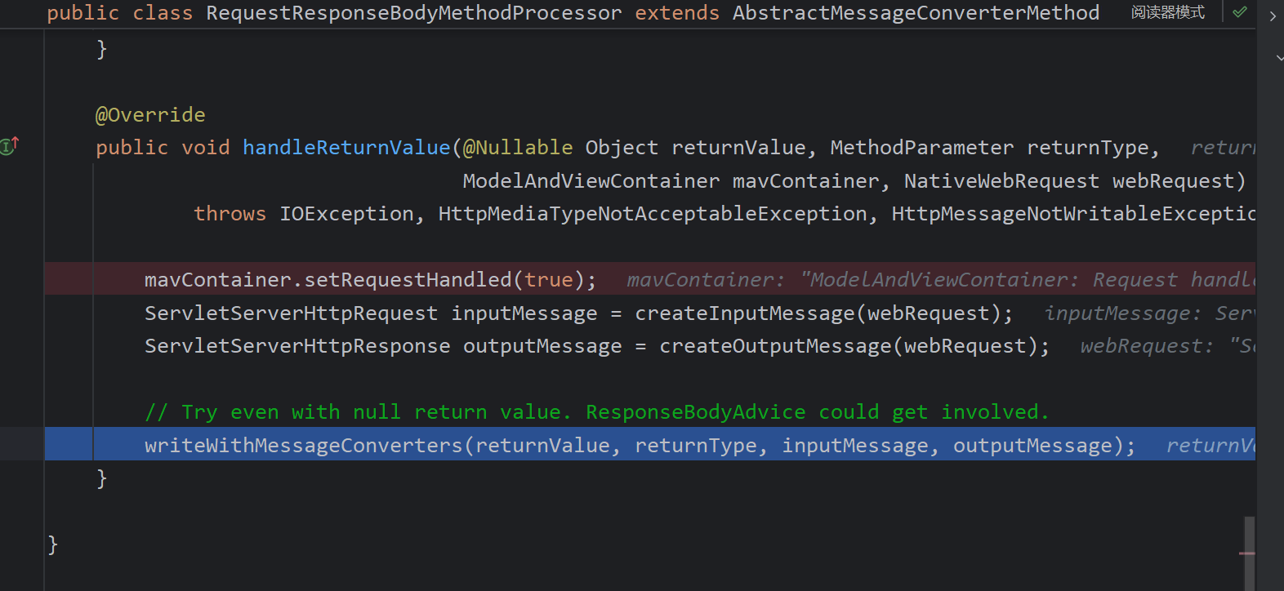The height and width of the screenshot is (591, 1284).
Task: Click the 阅读器模式 reader mode label
Action: [1168, 12]
